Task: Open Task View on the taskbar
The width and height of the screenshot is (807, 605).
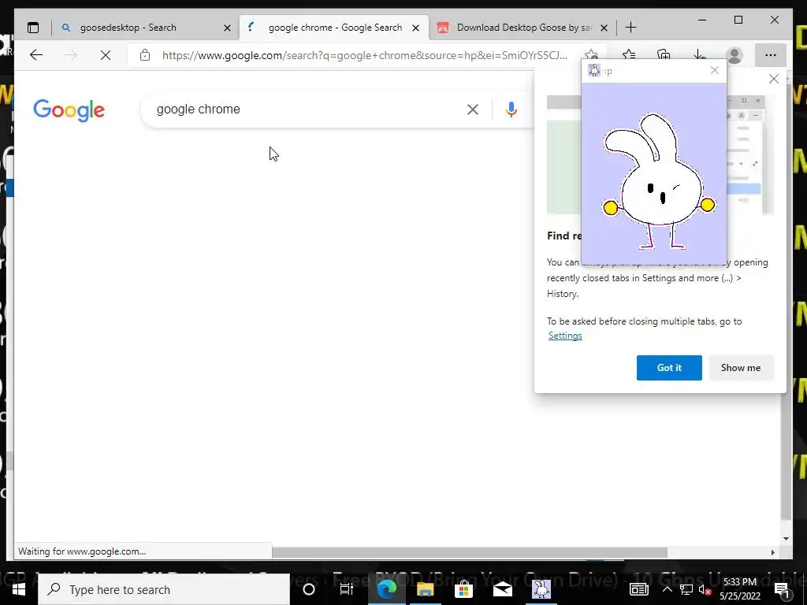Action: 347,589
